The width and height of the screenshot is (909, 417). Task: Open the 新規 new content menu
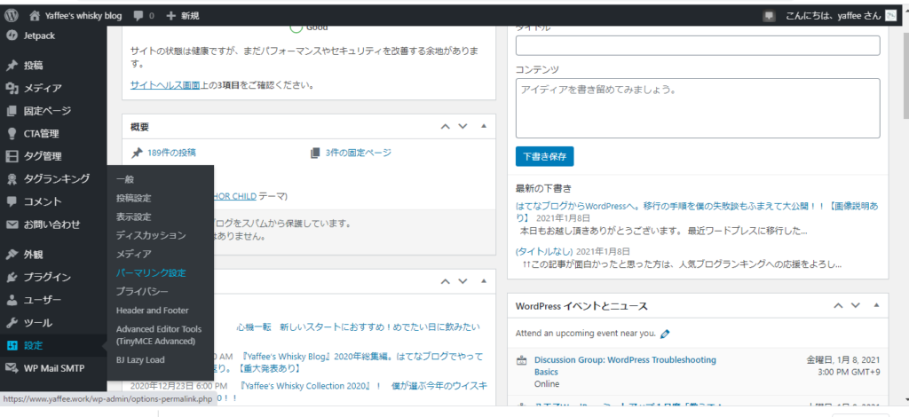click(x=190, y=16)
